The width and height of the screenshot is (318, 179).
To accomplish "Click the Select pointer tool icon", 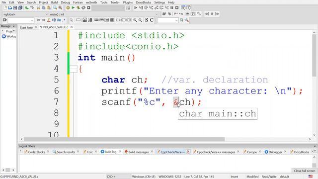I will pos(72,20).
